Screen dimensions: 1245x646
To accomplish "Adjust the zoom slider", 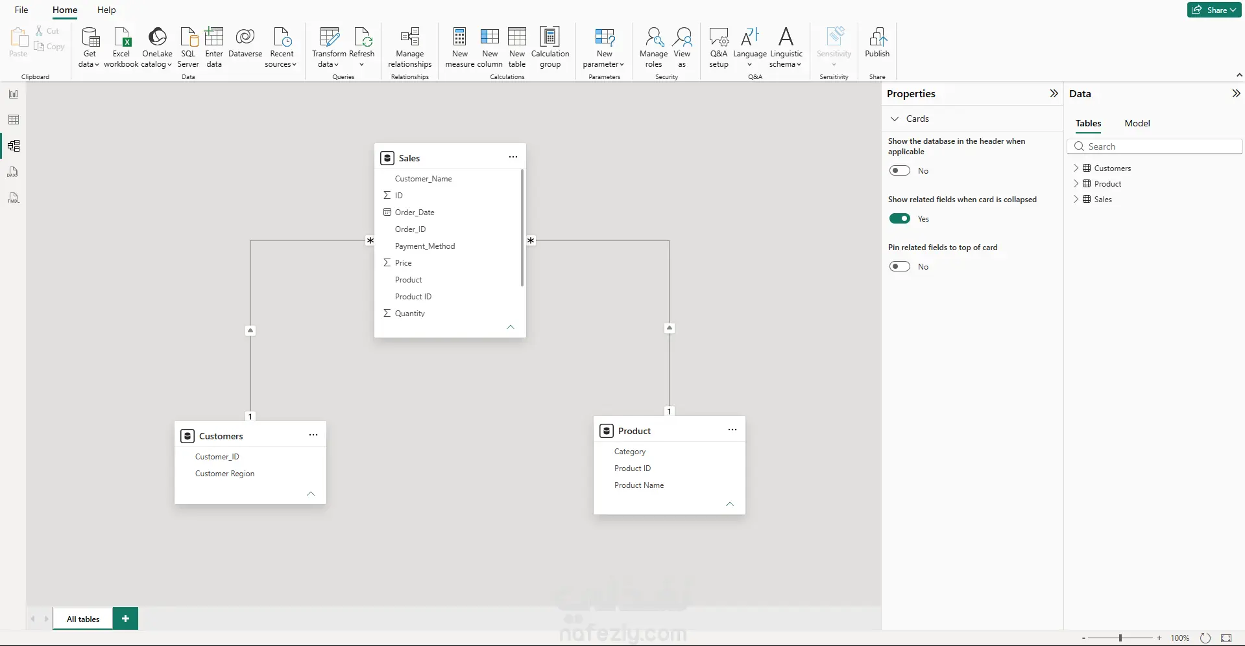I will 1120,638.
